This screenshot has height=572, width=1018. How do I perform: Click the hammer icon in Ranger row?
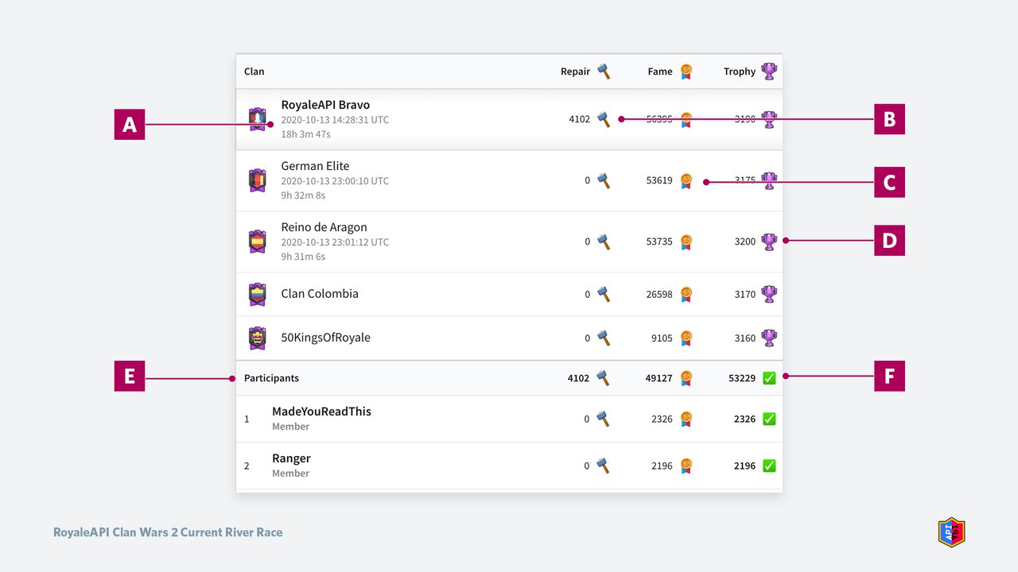(604, 466)
